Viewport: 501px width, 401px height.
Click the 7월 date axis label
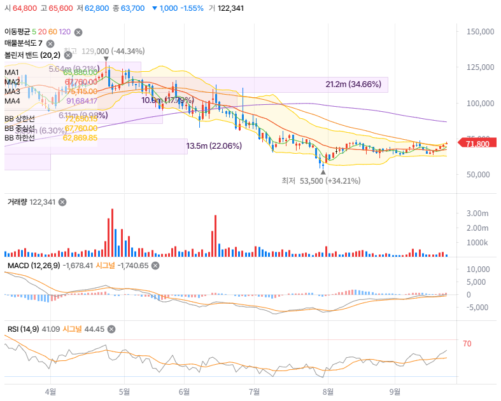tap(255, 391)
